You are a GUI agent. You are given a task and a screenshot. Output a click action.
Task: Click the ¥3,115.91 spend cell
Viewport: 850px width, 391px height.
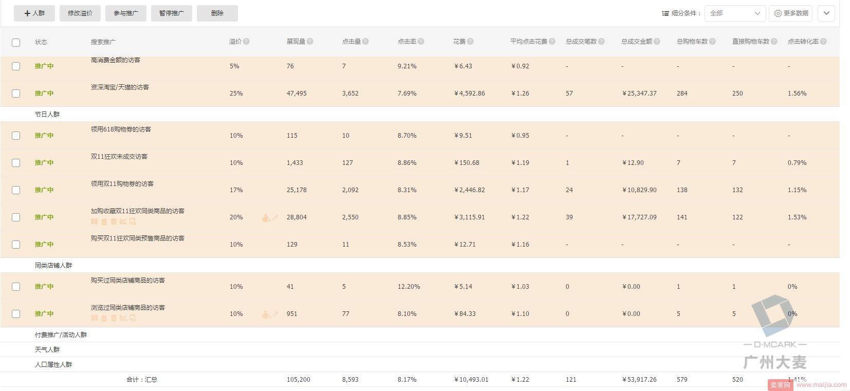[x=469, y=217]
